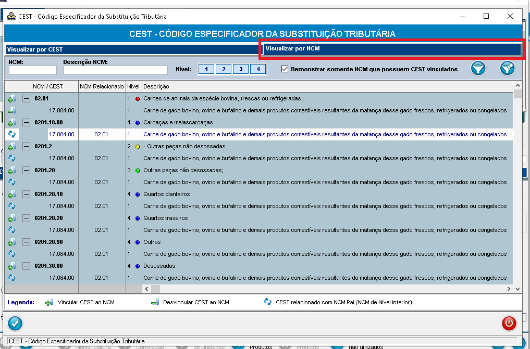Click the related-CEST icon under NCM 0201.20.90

pyautogui.click(x=12, y=254)
